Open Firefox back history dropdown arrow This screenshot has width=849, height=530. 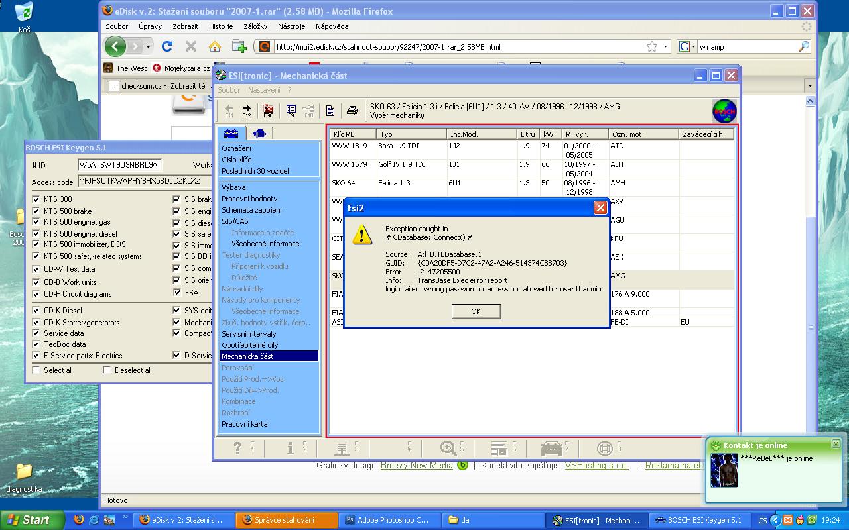(x=148, y=46)
